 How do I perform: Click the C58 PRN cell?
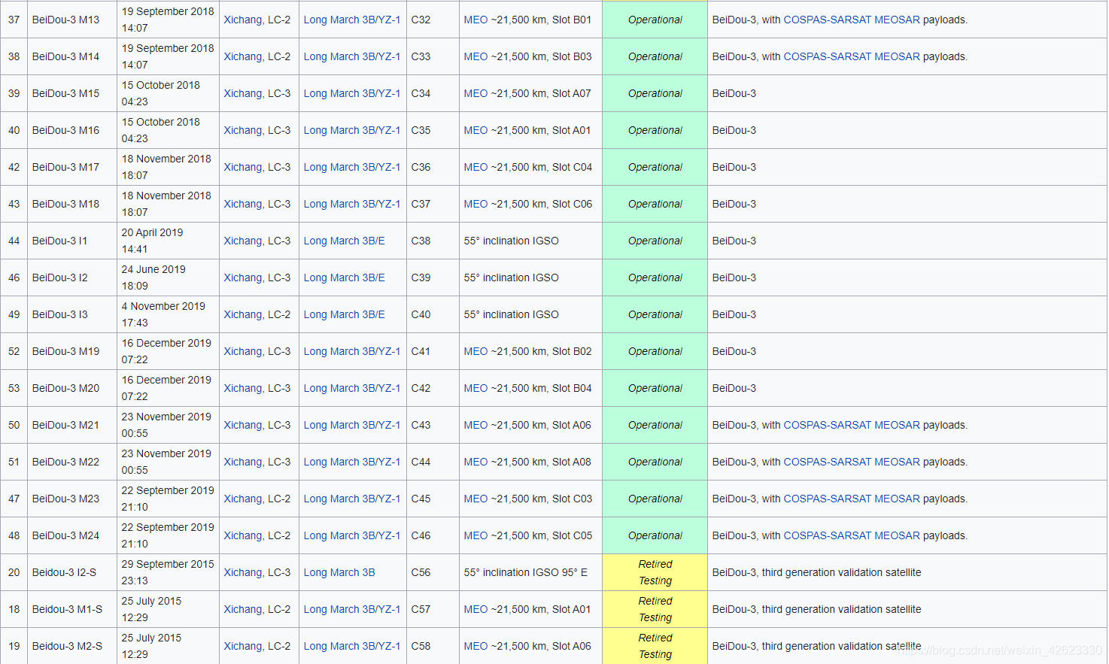tap(433, 646)
